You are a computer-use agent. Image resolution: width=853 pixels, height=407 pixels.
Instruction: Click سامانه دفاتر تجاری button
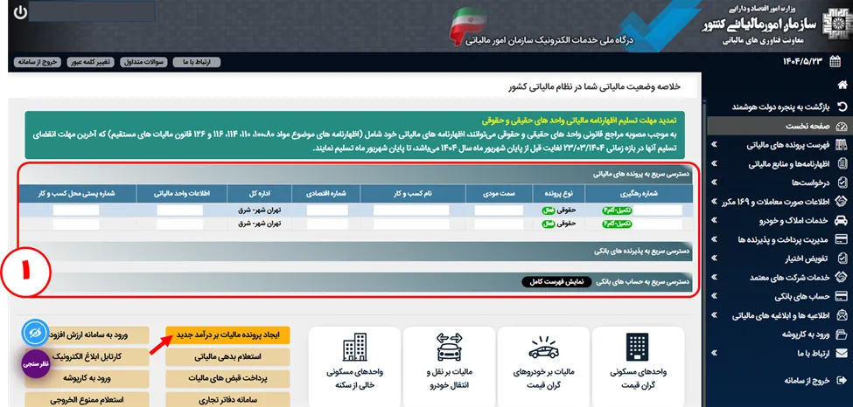click(227, 399)
